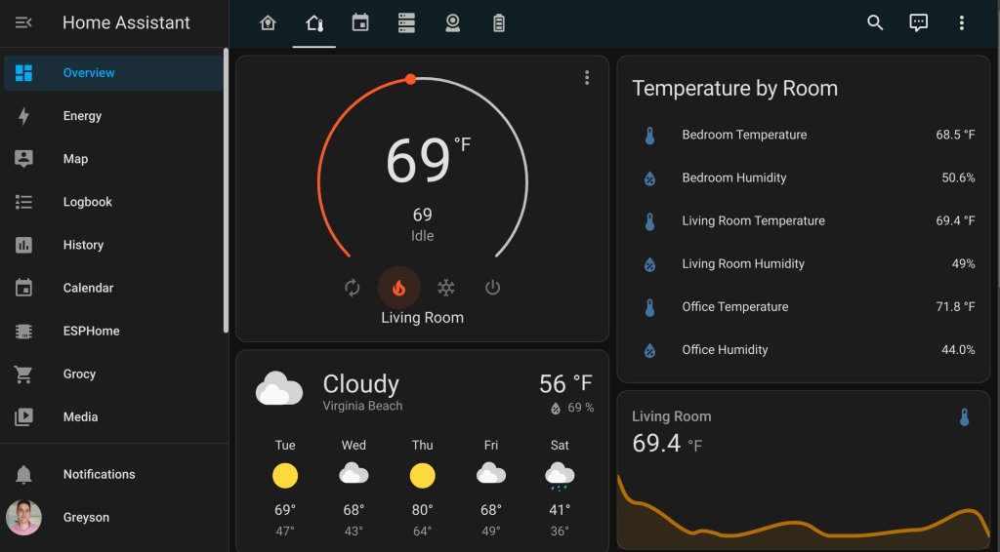The image size is (1000, 552).
Task: Open the calendar dashboard tab
Action: point(360,22)
